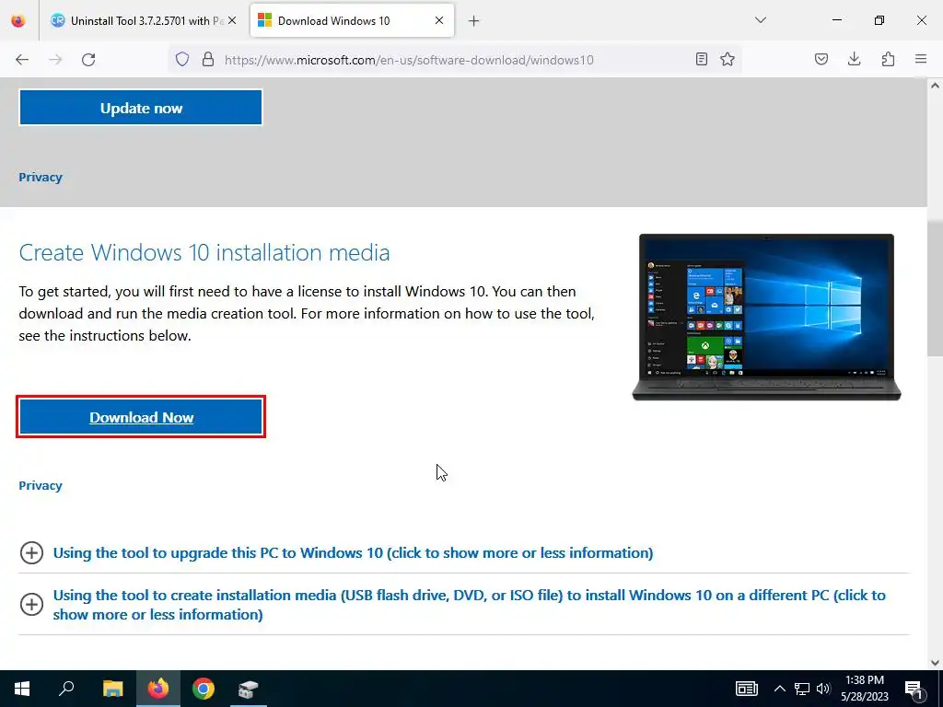Save page to Pocket
Viewport: 943px width, 707px height.
tap(821, 59)
